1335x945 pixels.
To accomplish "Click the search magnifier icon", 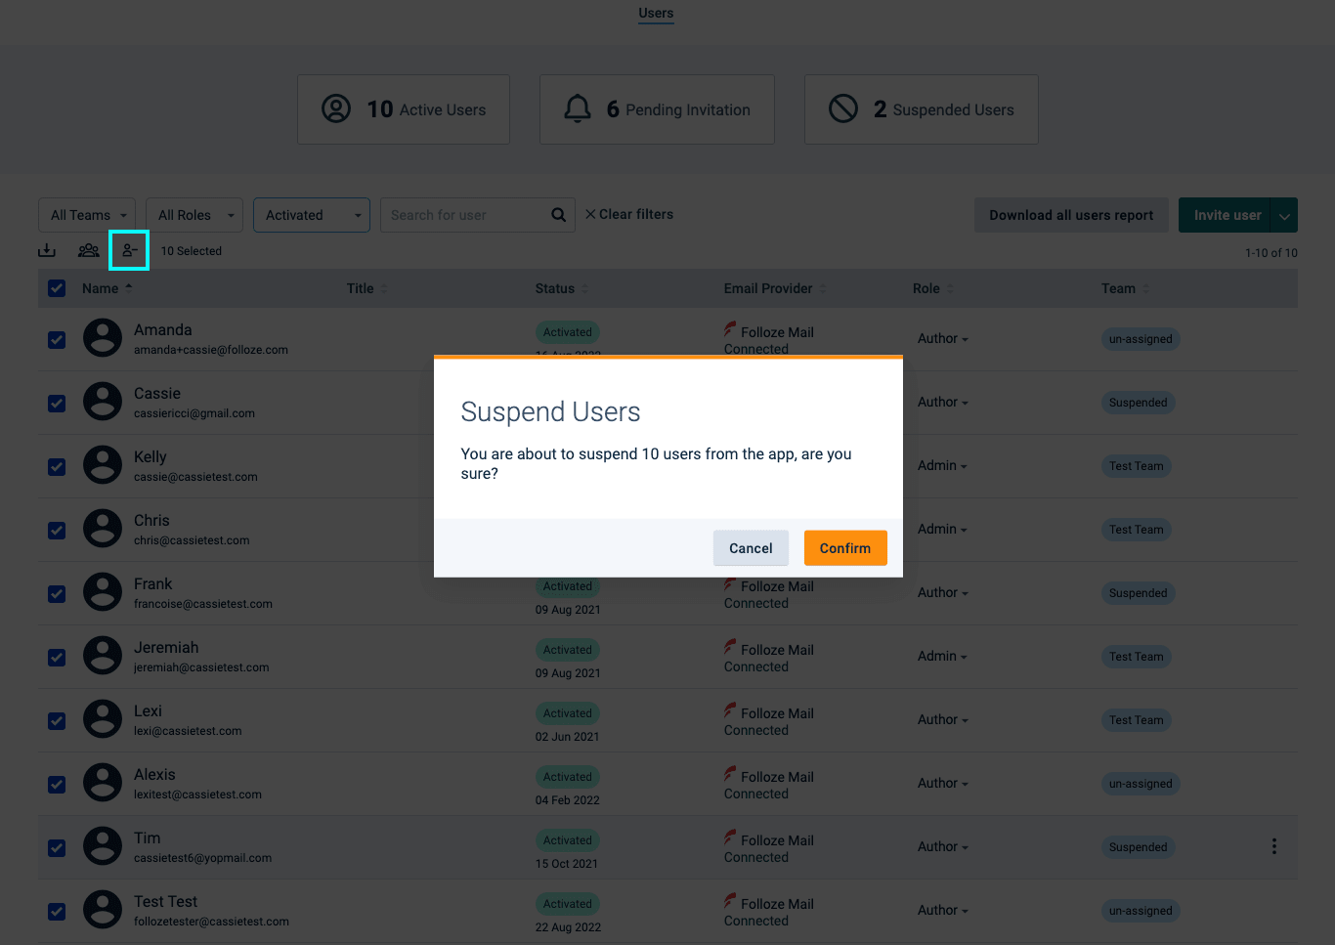I will 558,215.
